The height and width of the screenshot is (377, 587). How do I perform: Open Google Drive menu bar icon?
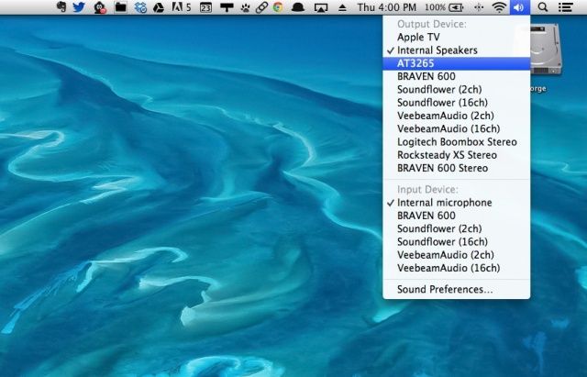(159, 7)
